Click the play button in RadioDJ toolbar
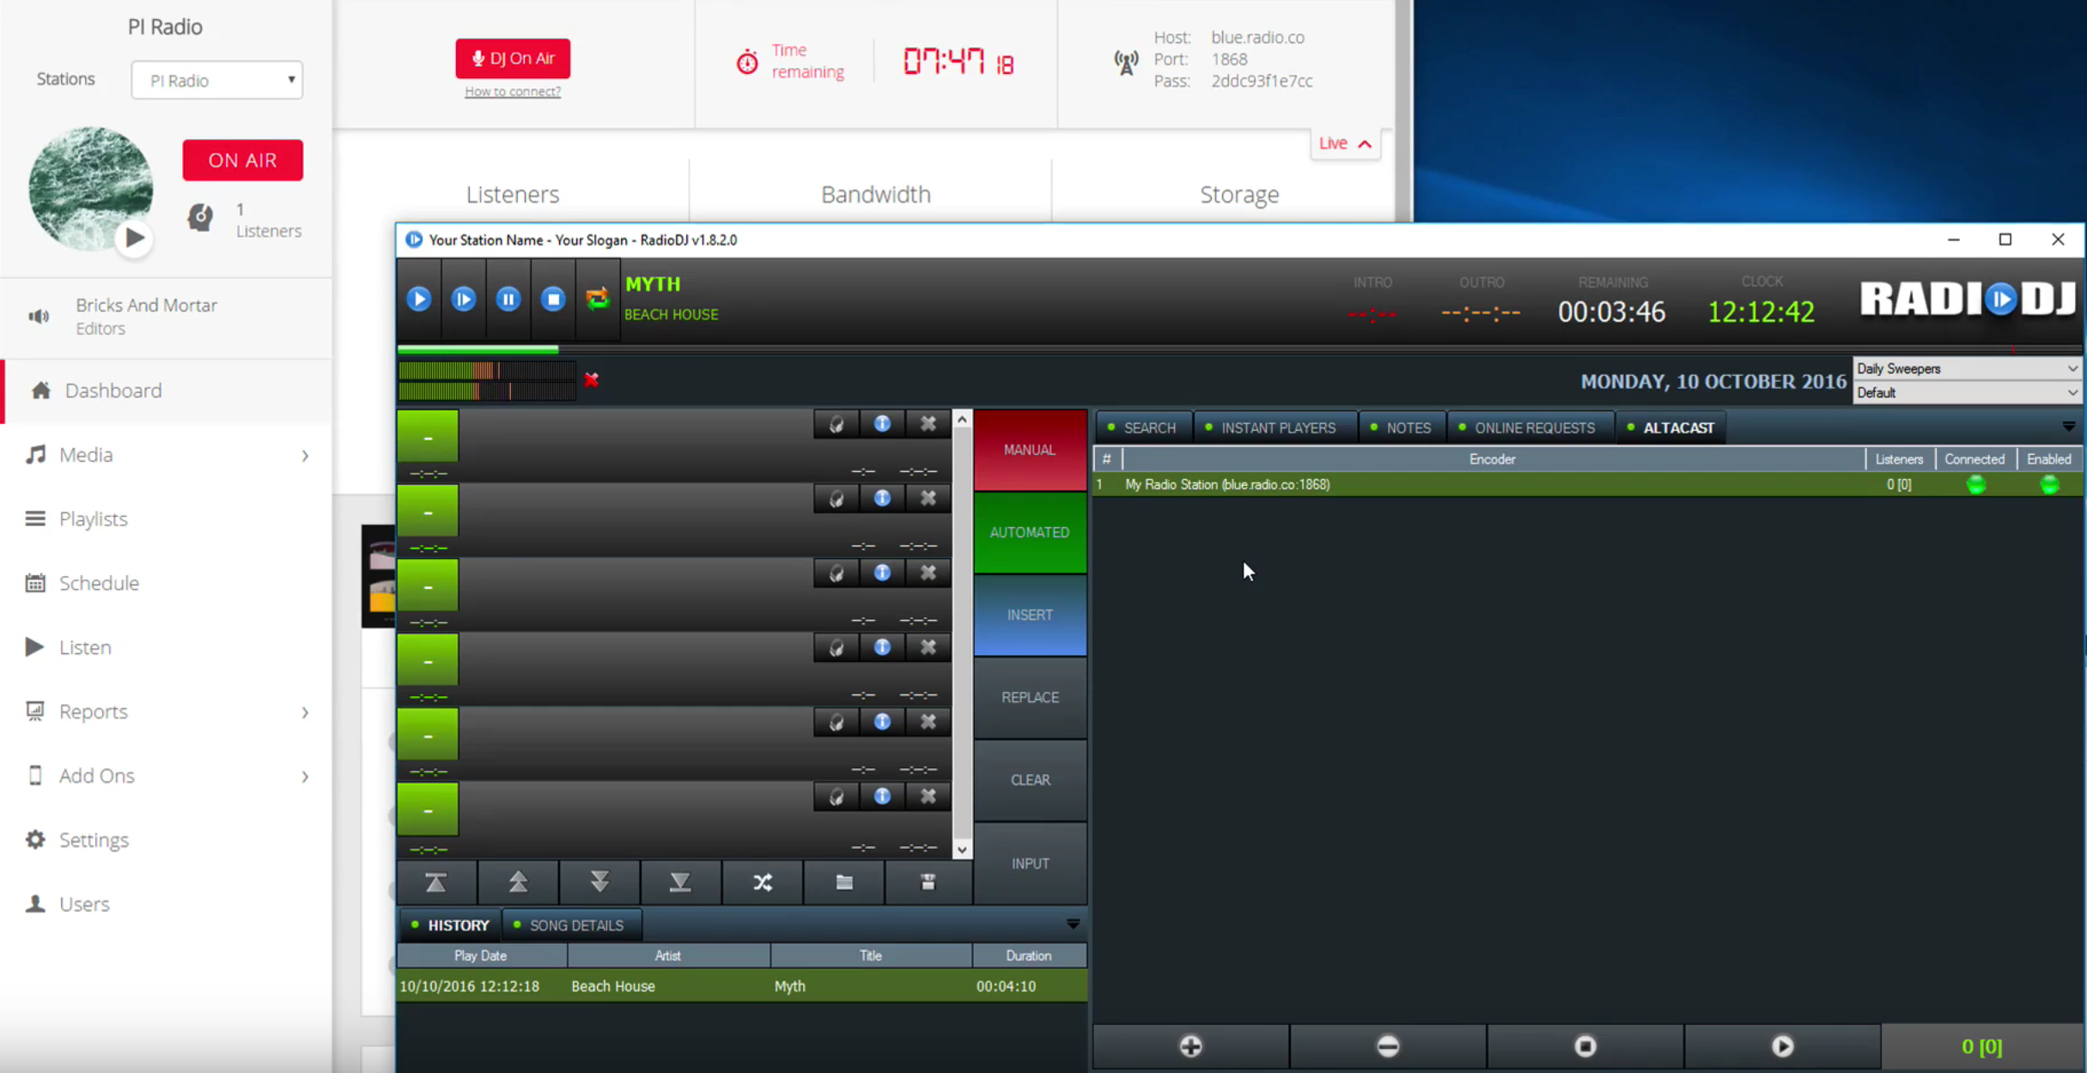This screenshot has height=1073, width=2087. (419, 299)
